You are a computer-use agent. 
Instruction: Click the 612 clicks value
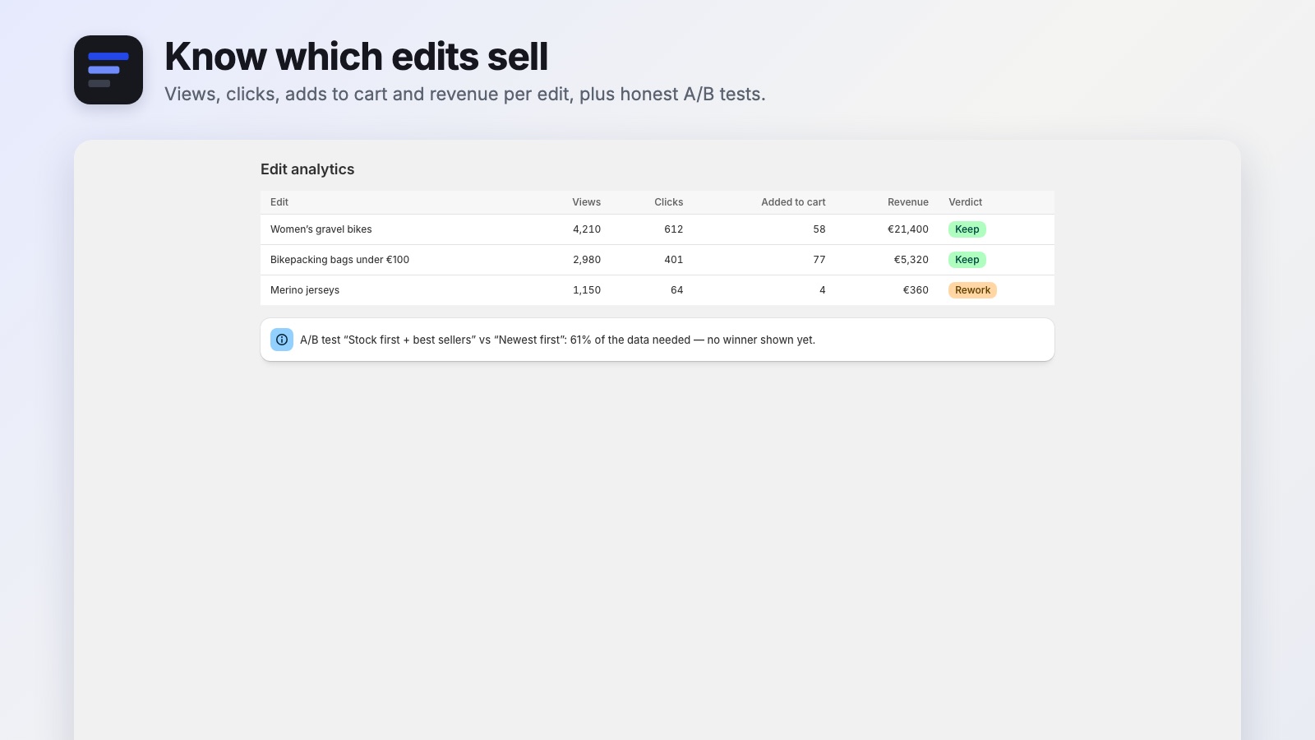pyautogui.click(x=674, y=229)
